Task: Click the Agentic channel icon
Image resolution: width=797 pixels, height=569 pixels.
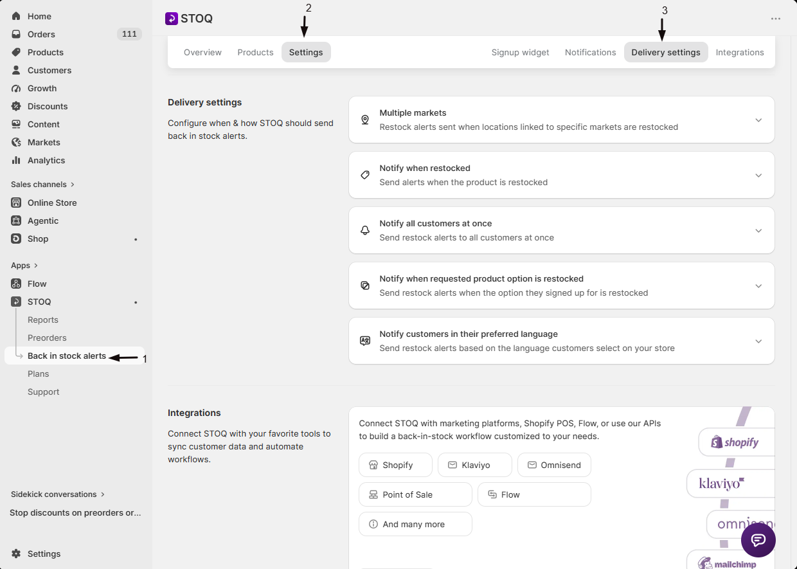Action: click(16, 221)
